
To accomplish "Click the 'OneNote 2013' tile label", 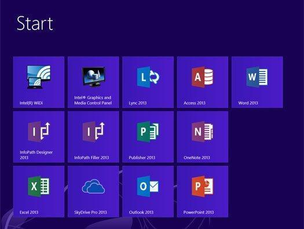I will 197,158.
